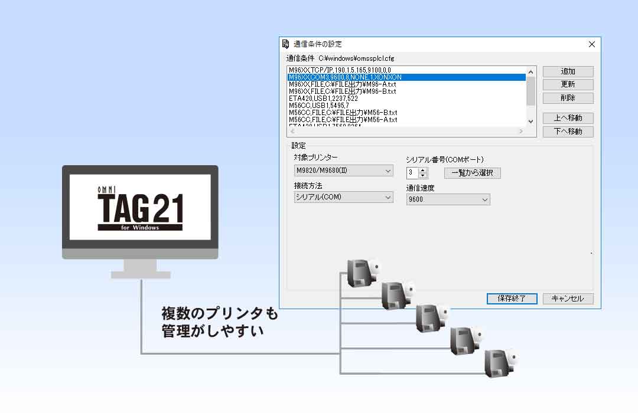Screen dimensions: 638x413
Task: Save and exit with 保存終了
Action: (512, 299)
